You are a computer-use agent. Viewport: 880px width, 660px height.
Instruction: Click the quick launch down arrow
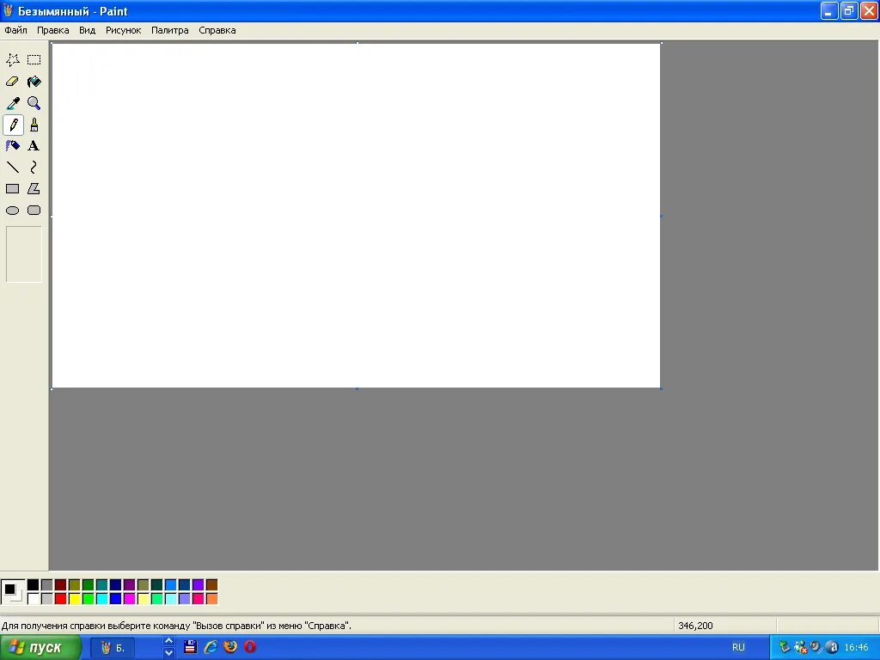coord(168,654)
